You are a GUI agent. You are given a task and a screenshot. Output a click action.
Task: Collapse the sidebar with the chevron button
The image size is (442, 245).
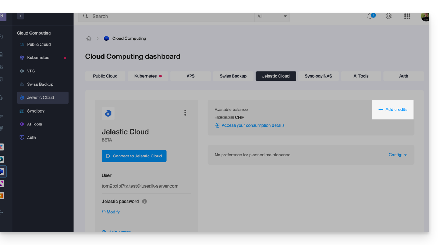click(x=21, y=16)
